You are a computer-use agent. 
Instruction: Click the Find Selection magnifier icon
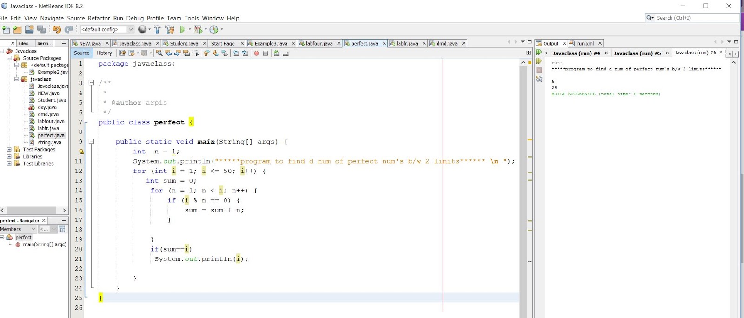click(159, 53)
